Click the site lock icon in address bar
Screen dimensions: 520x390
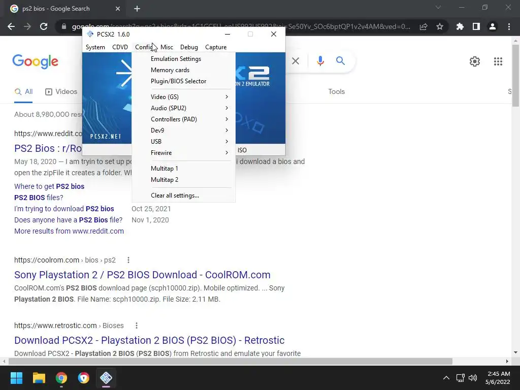[64, 26]
